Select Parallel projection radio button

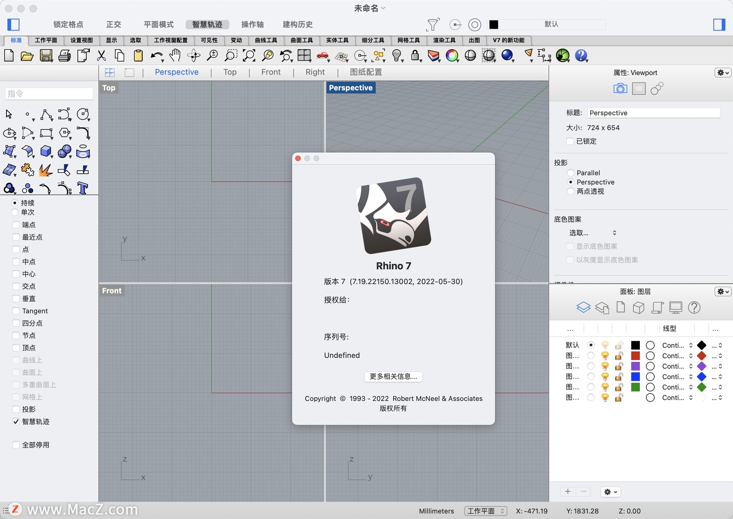571,173
